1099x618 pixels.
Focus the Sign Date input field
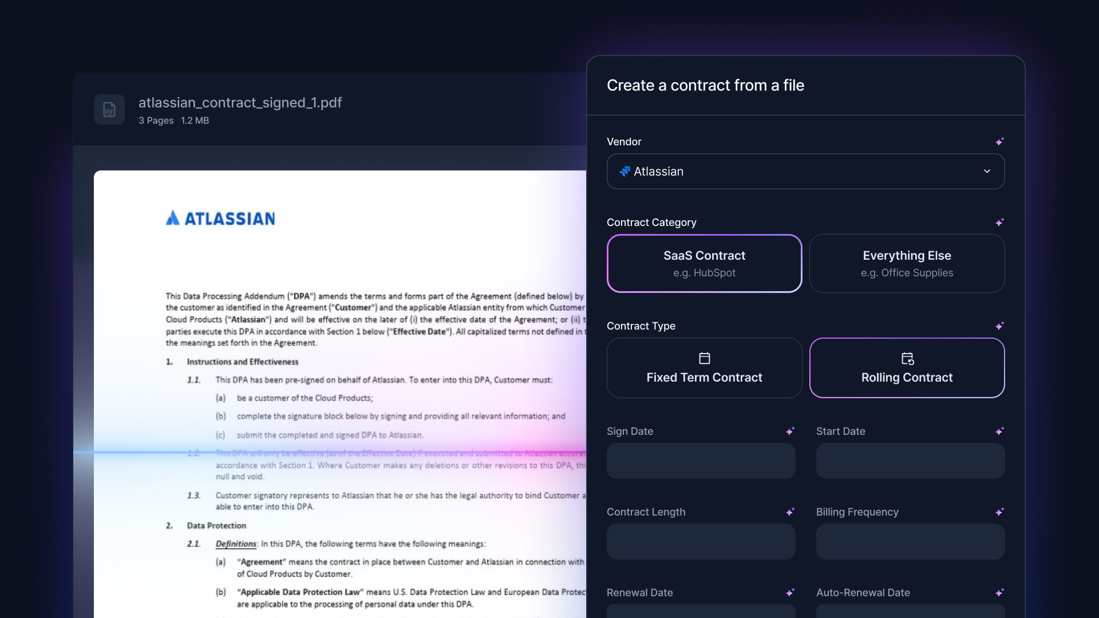click(701, 461)
